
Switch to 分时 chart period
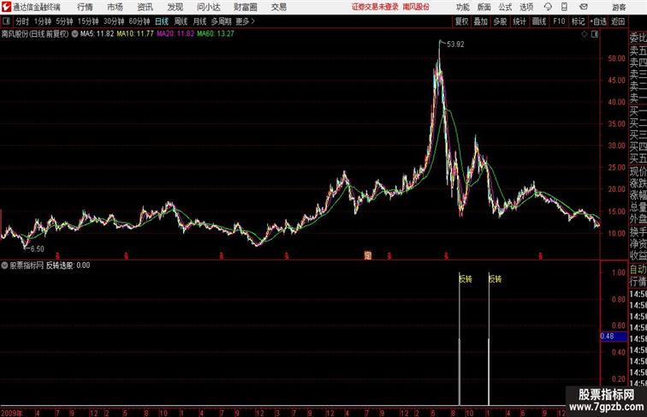(x=22, y=21)
